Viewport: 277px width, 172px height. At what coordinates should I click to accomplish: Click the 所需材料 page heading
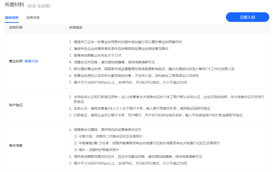point(14,5)
